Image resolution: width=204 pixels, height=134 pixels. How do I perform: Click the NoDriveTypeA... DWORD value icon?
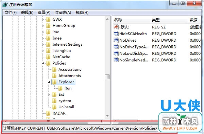point(116,47)
